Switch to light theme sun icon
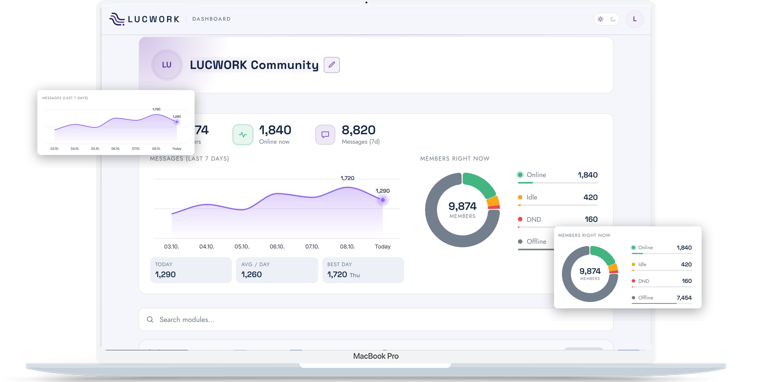 (600, 19)
